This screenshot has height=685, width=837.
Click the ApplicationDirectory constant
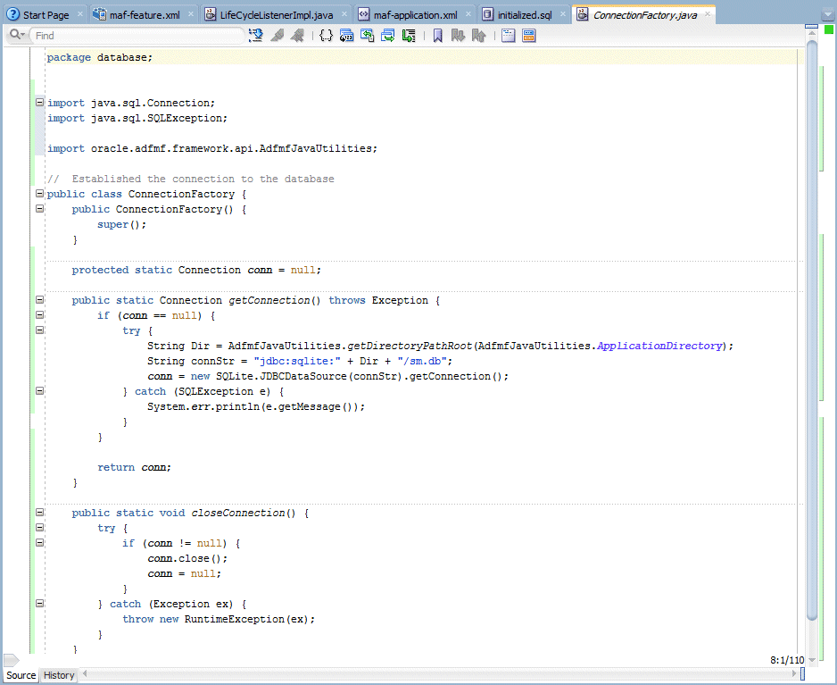659,346
